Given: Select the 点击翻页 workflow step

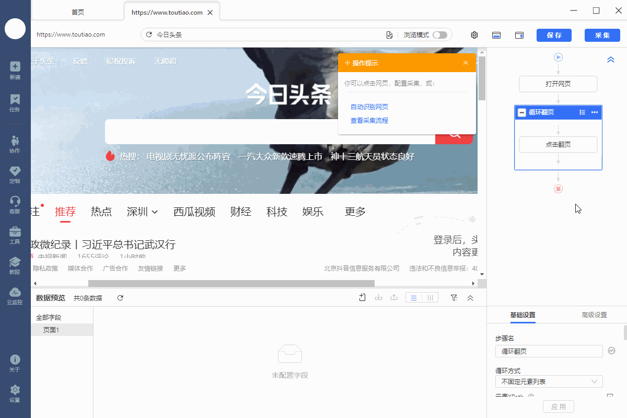Looking at the screenshot, I should pos(558,145).
